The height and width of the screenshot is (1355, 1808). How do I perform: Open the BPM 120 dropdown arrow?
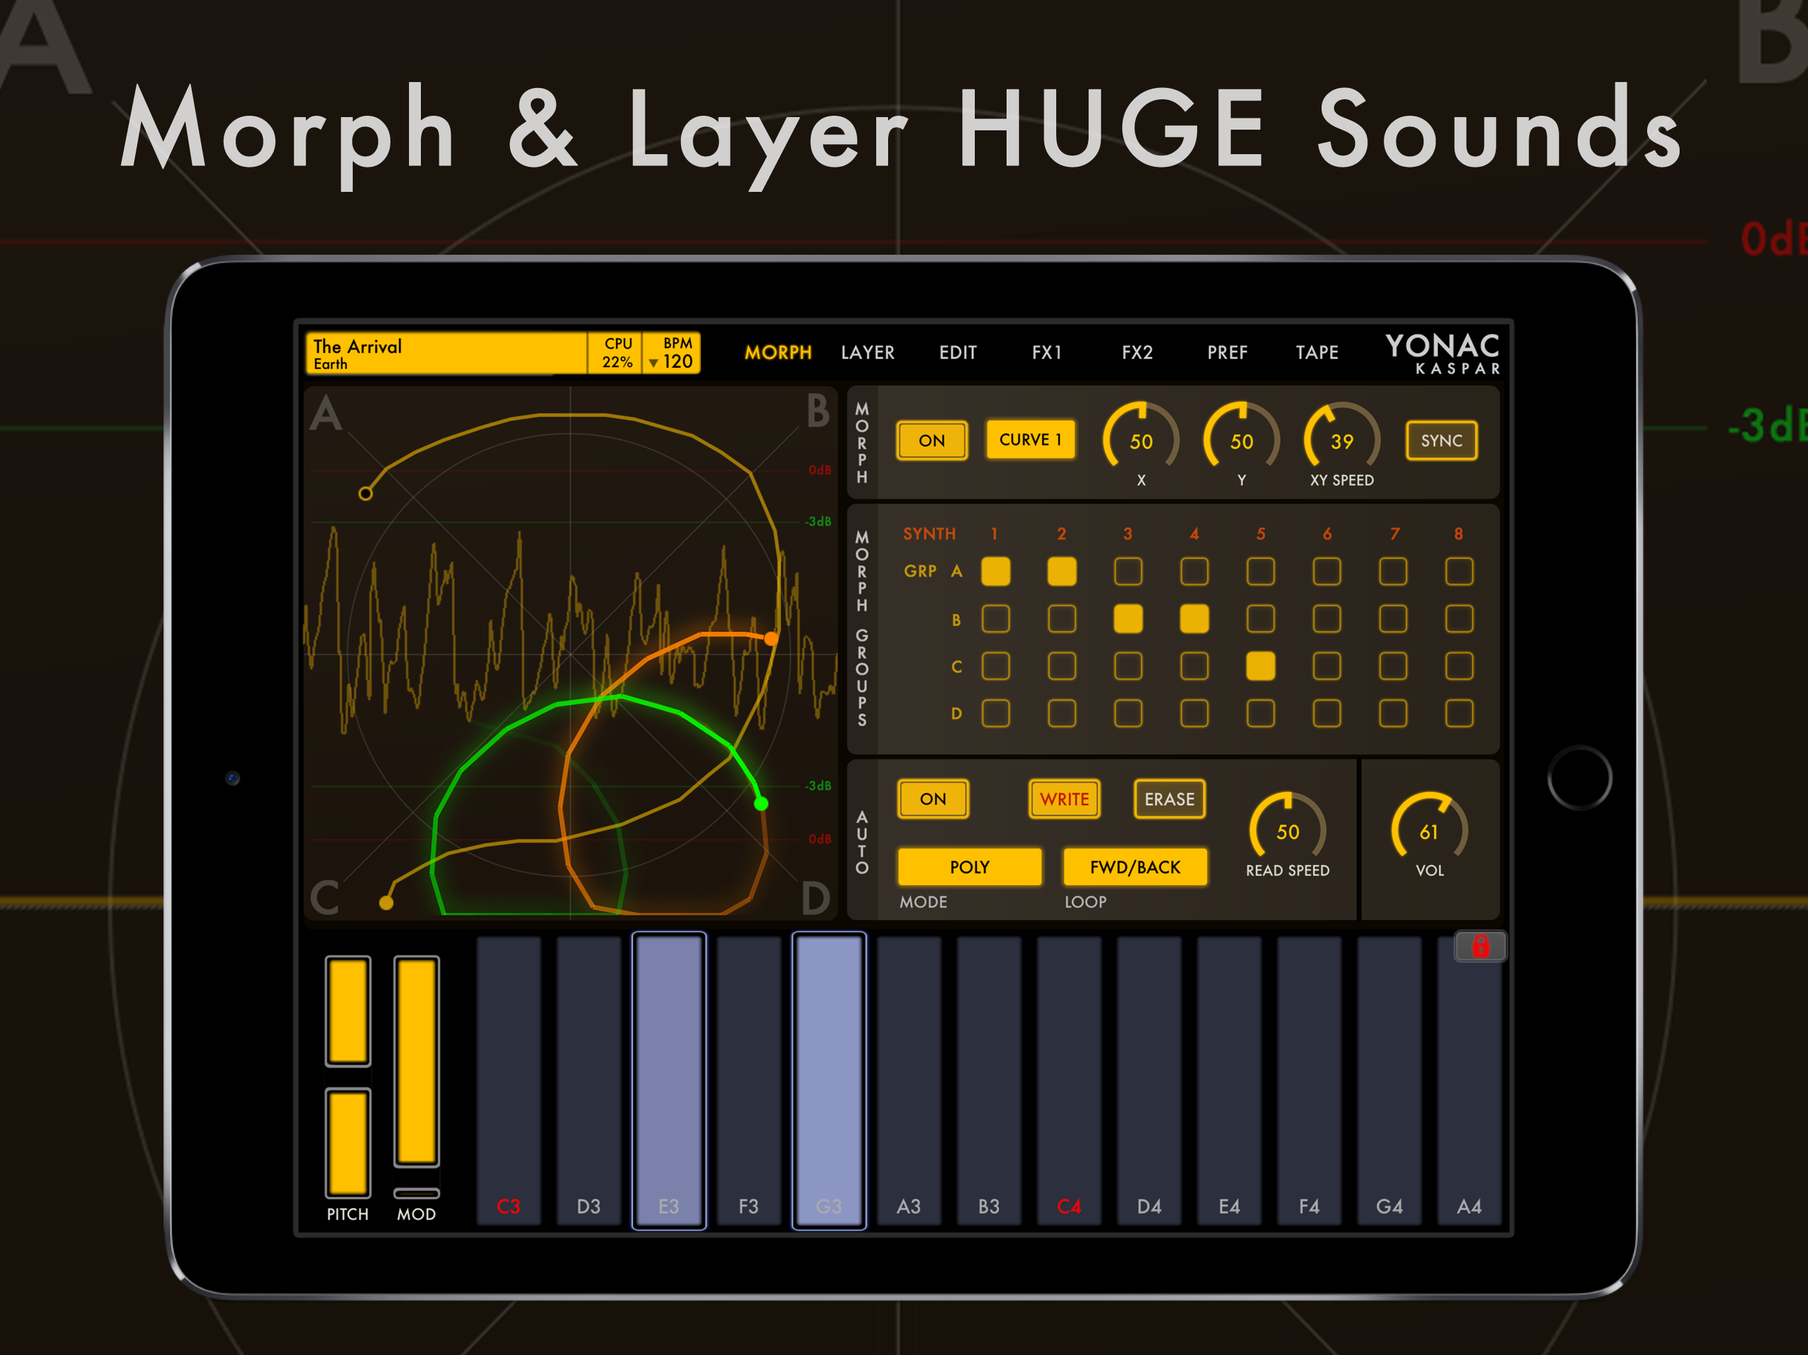653,363
